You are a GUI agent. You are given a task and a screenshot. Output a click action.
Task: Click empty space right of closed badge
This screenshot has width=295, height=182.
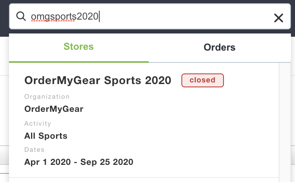click(250, 80)
